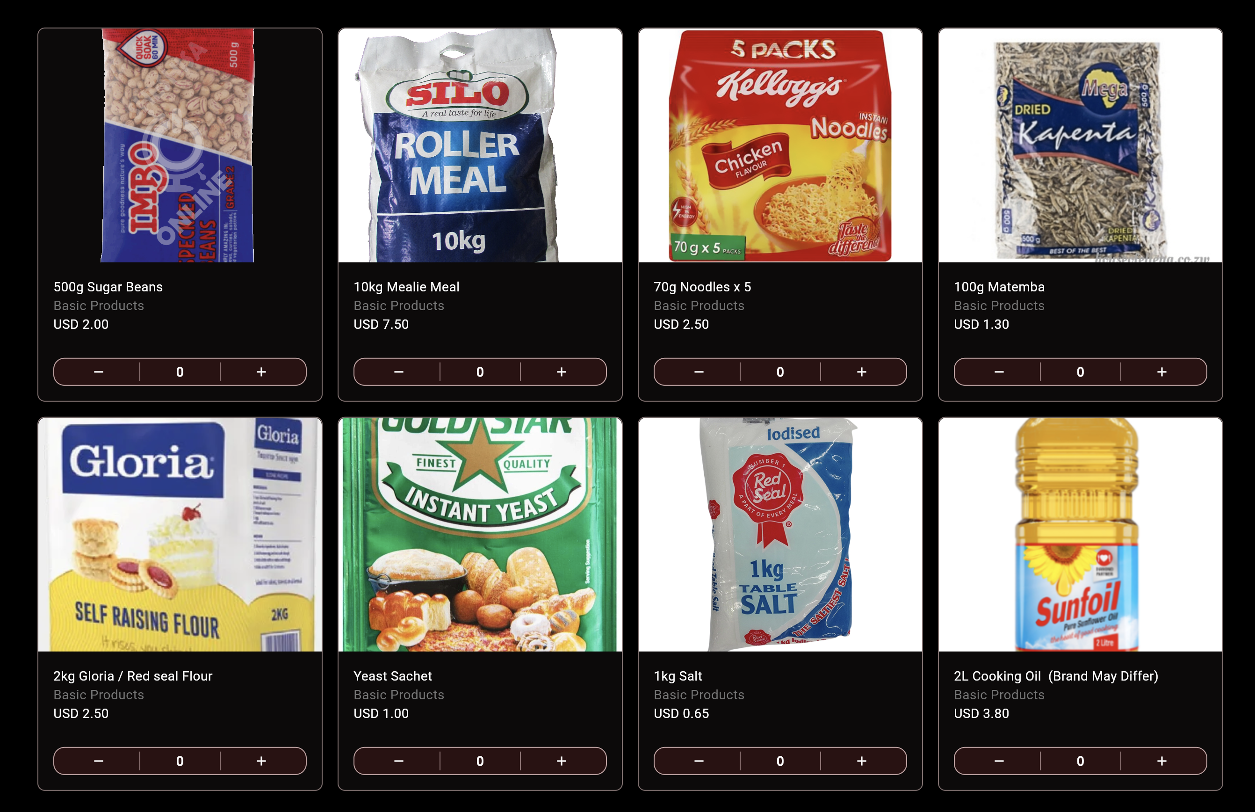The height and width of the screenshot is (812, 1255).
Task: Click the quantity value for 1kg Salt
Action: [x=780, y=761]
